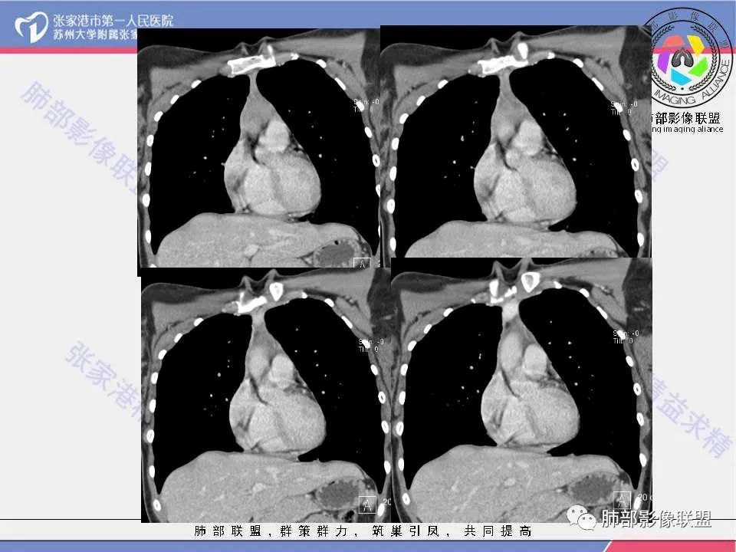
Task: Click the 部影像联盟 caption under the badge
Action: 687,118
